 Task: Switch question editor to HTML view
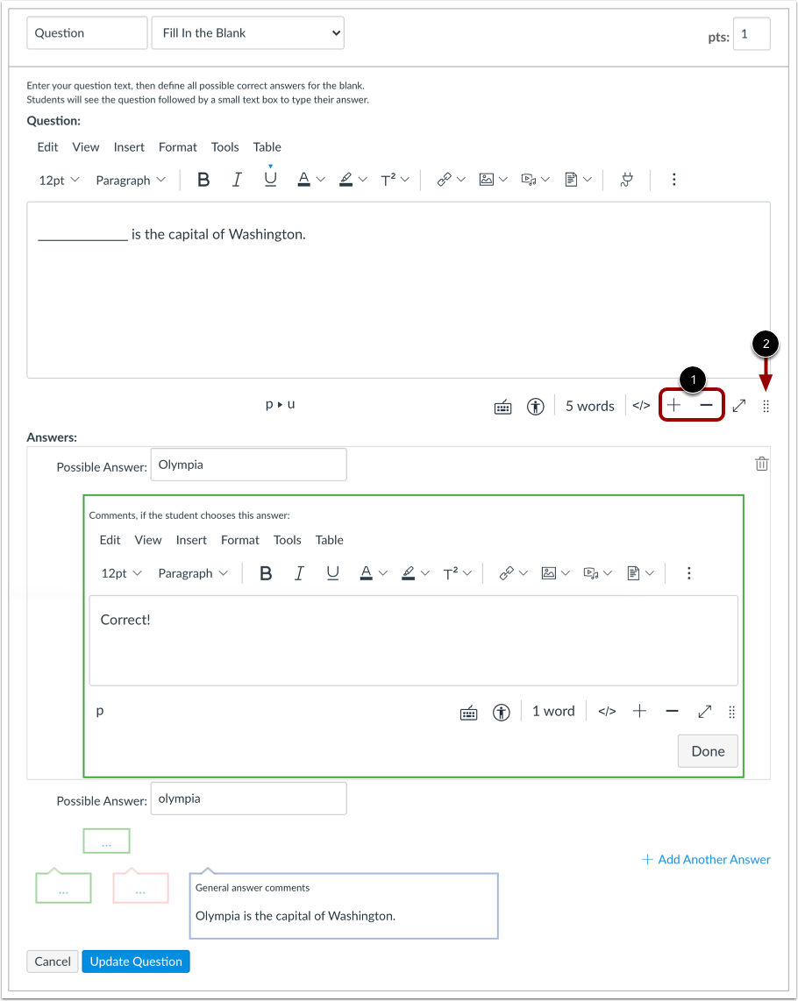641,406
